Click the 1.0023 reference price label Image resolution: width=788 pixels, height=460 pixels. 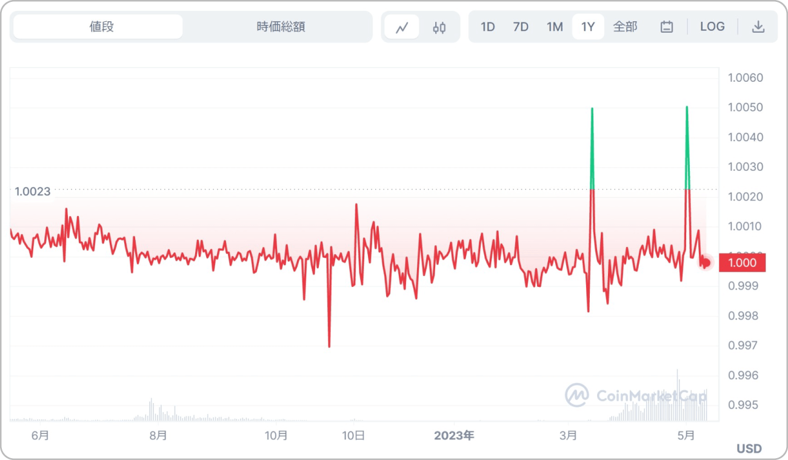(33, 191)
